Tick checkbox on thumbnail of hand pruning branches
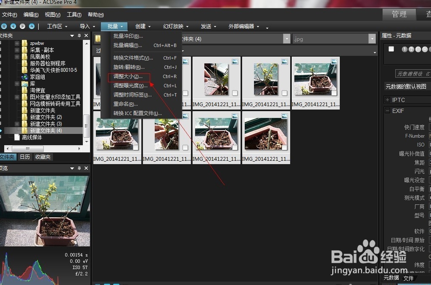Image resolution: width=431 pixels, height=285 pixels. click(235, 93)
